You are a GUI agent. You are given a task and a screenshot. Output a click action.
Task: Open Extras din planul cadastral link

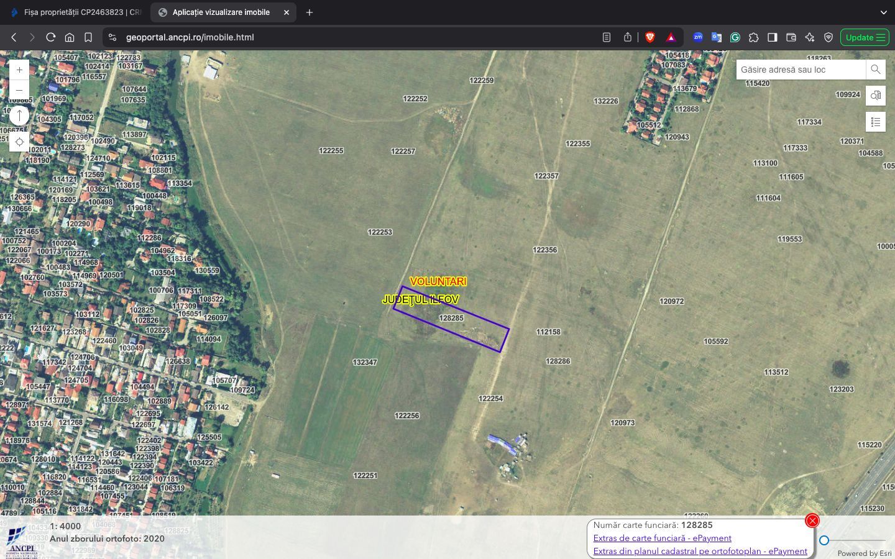point(700,552)
